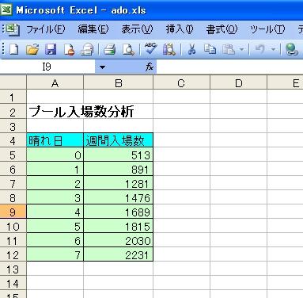303x298 pixels.
Task: Open a file with the Open folder icon
Action: (32, 49)
